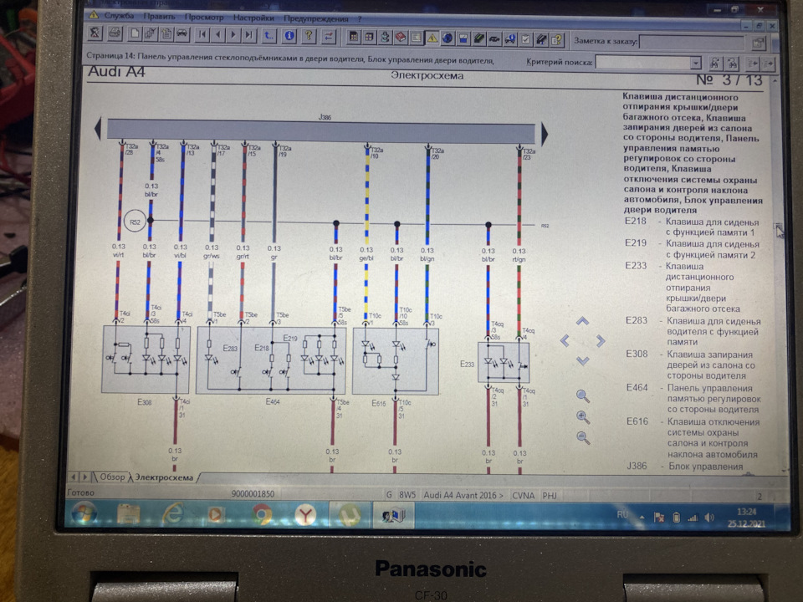Open the Служба menu

[x=119, y=16]
